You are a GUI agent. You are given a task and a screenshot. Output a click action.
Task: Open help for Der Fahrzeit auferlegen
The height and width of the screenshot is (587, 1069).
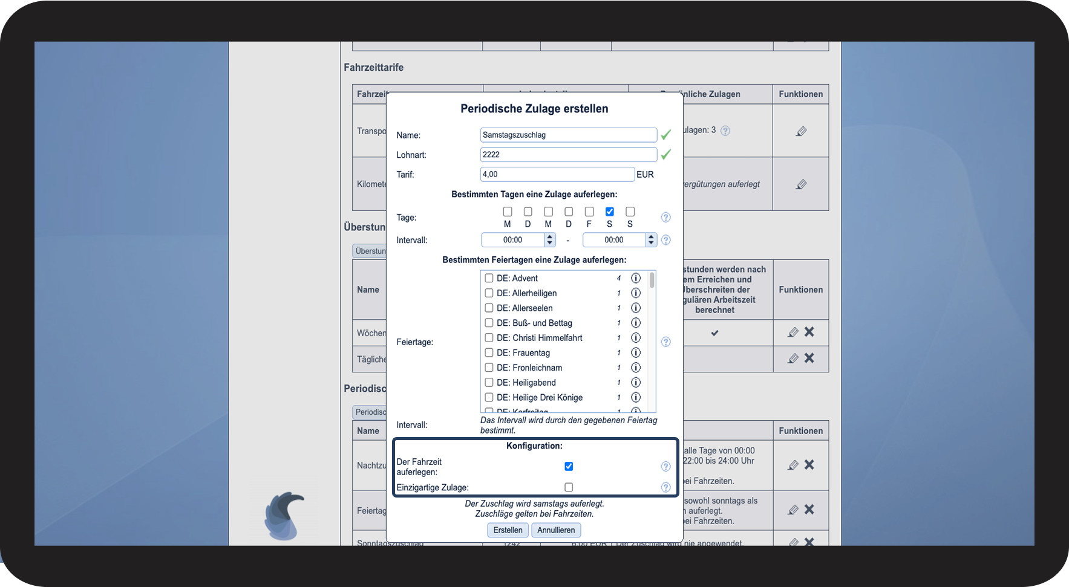pos(665,466)
